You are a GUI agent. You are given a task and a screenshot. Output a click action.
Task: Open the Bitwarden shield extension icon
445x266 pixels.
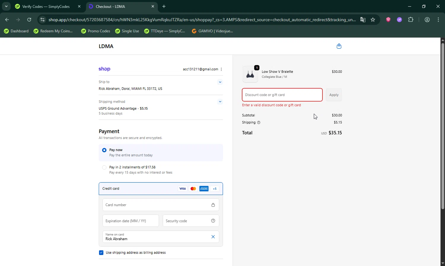388,20
